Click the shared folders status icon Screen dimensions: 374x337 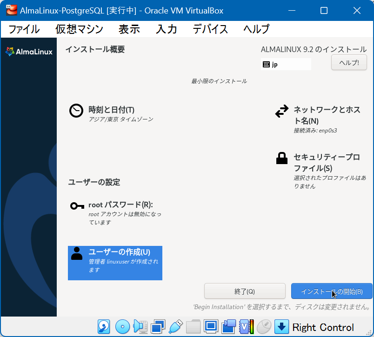click(x=193, y=326)
